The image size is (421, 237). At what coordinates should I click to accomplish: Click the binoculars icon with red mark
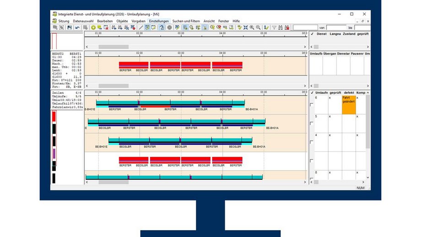point(287,27)
